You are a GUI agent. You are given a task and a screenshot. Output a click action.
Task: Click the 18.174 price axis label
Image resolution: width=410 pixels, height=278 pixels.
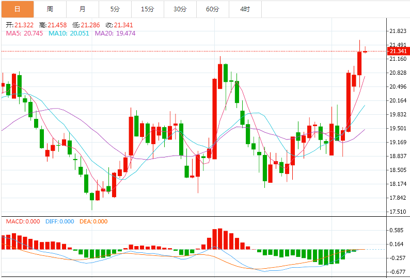point(398,184)
